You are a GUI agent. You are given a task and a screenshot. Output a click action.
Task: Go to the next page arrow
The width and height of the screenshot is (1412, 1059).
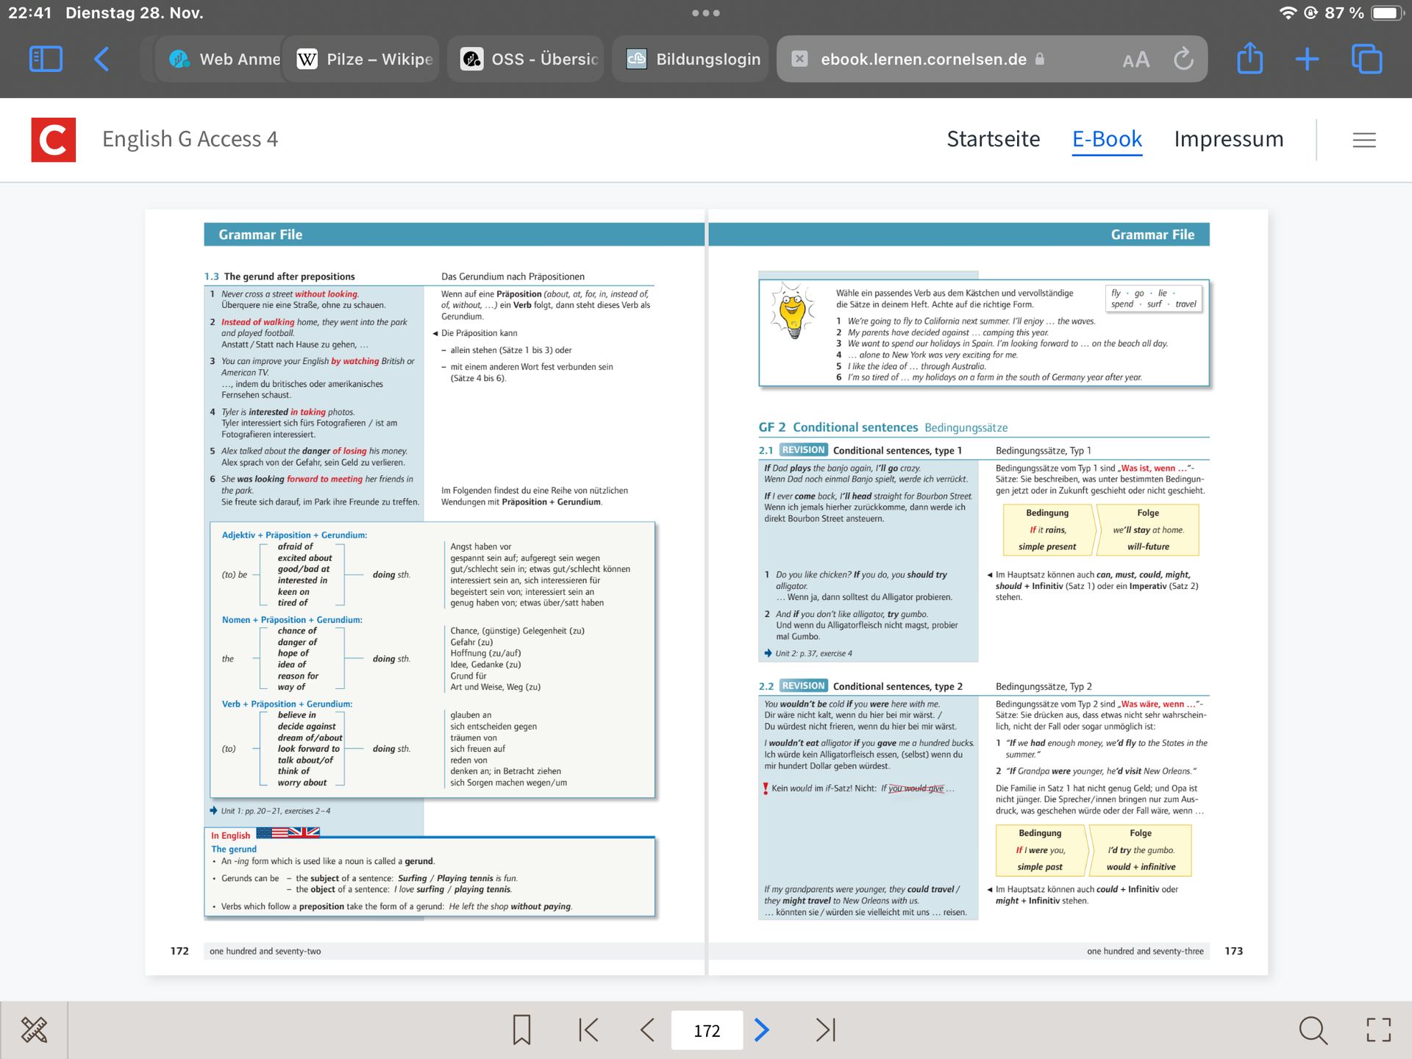tap(762, 1030)
